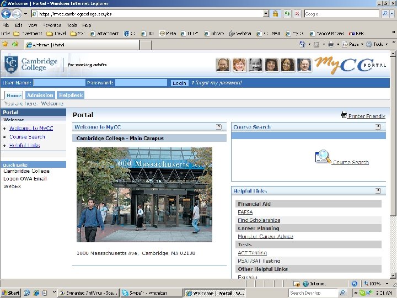
Task: Open the Tools menu in menu bar
Action: click(x=72, y=25)
